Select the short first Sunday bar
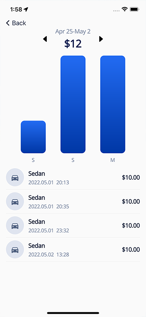The width and height of the screenshot is (146, 317). coord(33,137)
